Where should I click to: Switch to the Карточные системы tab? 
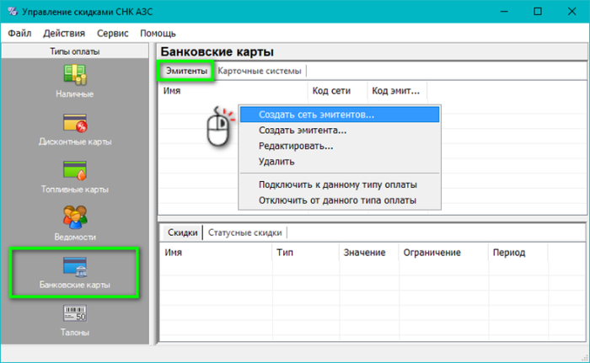click(260, 72)
